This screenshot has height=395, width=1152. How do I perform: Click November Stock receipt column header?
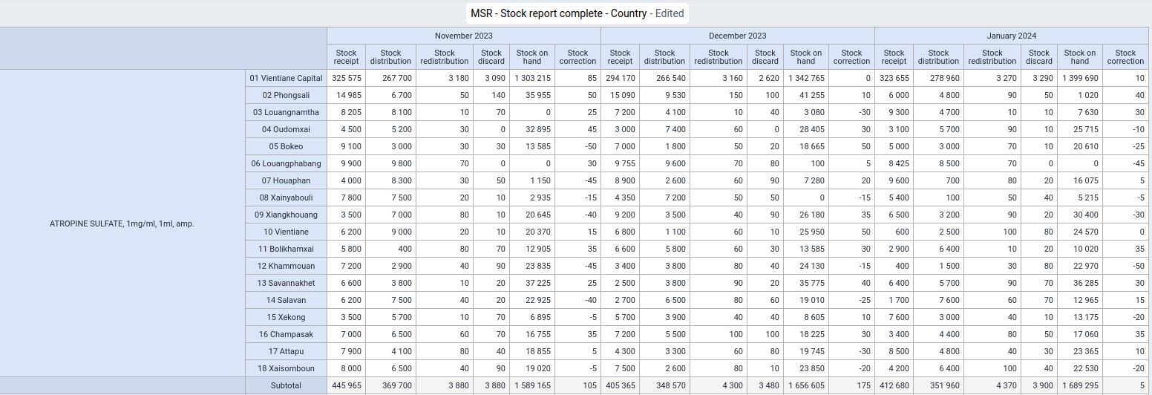[x=347, y=57]
